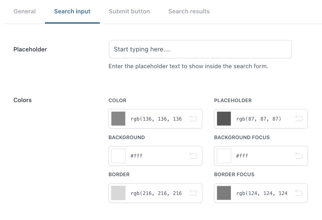This screenshot has width=322, height=220.
Task: Open the dark Placeholder color swatch
Action: (x=224, y=119)
